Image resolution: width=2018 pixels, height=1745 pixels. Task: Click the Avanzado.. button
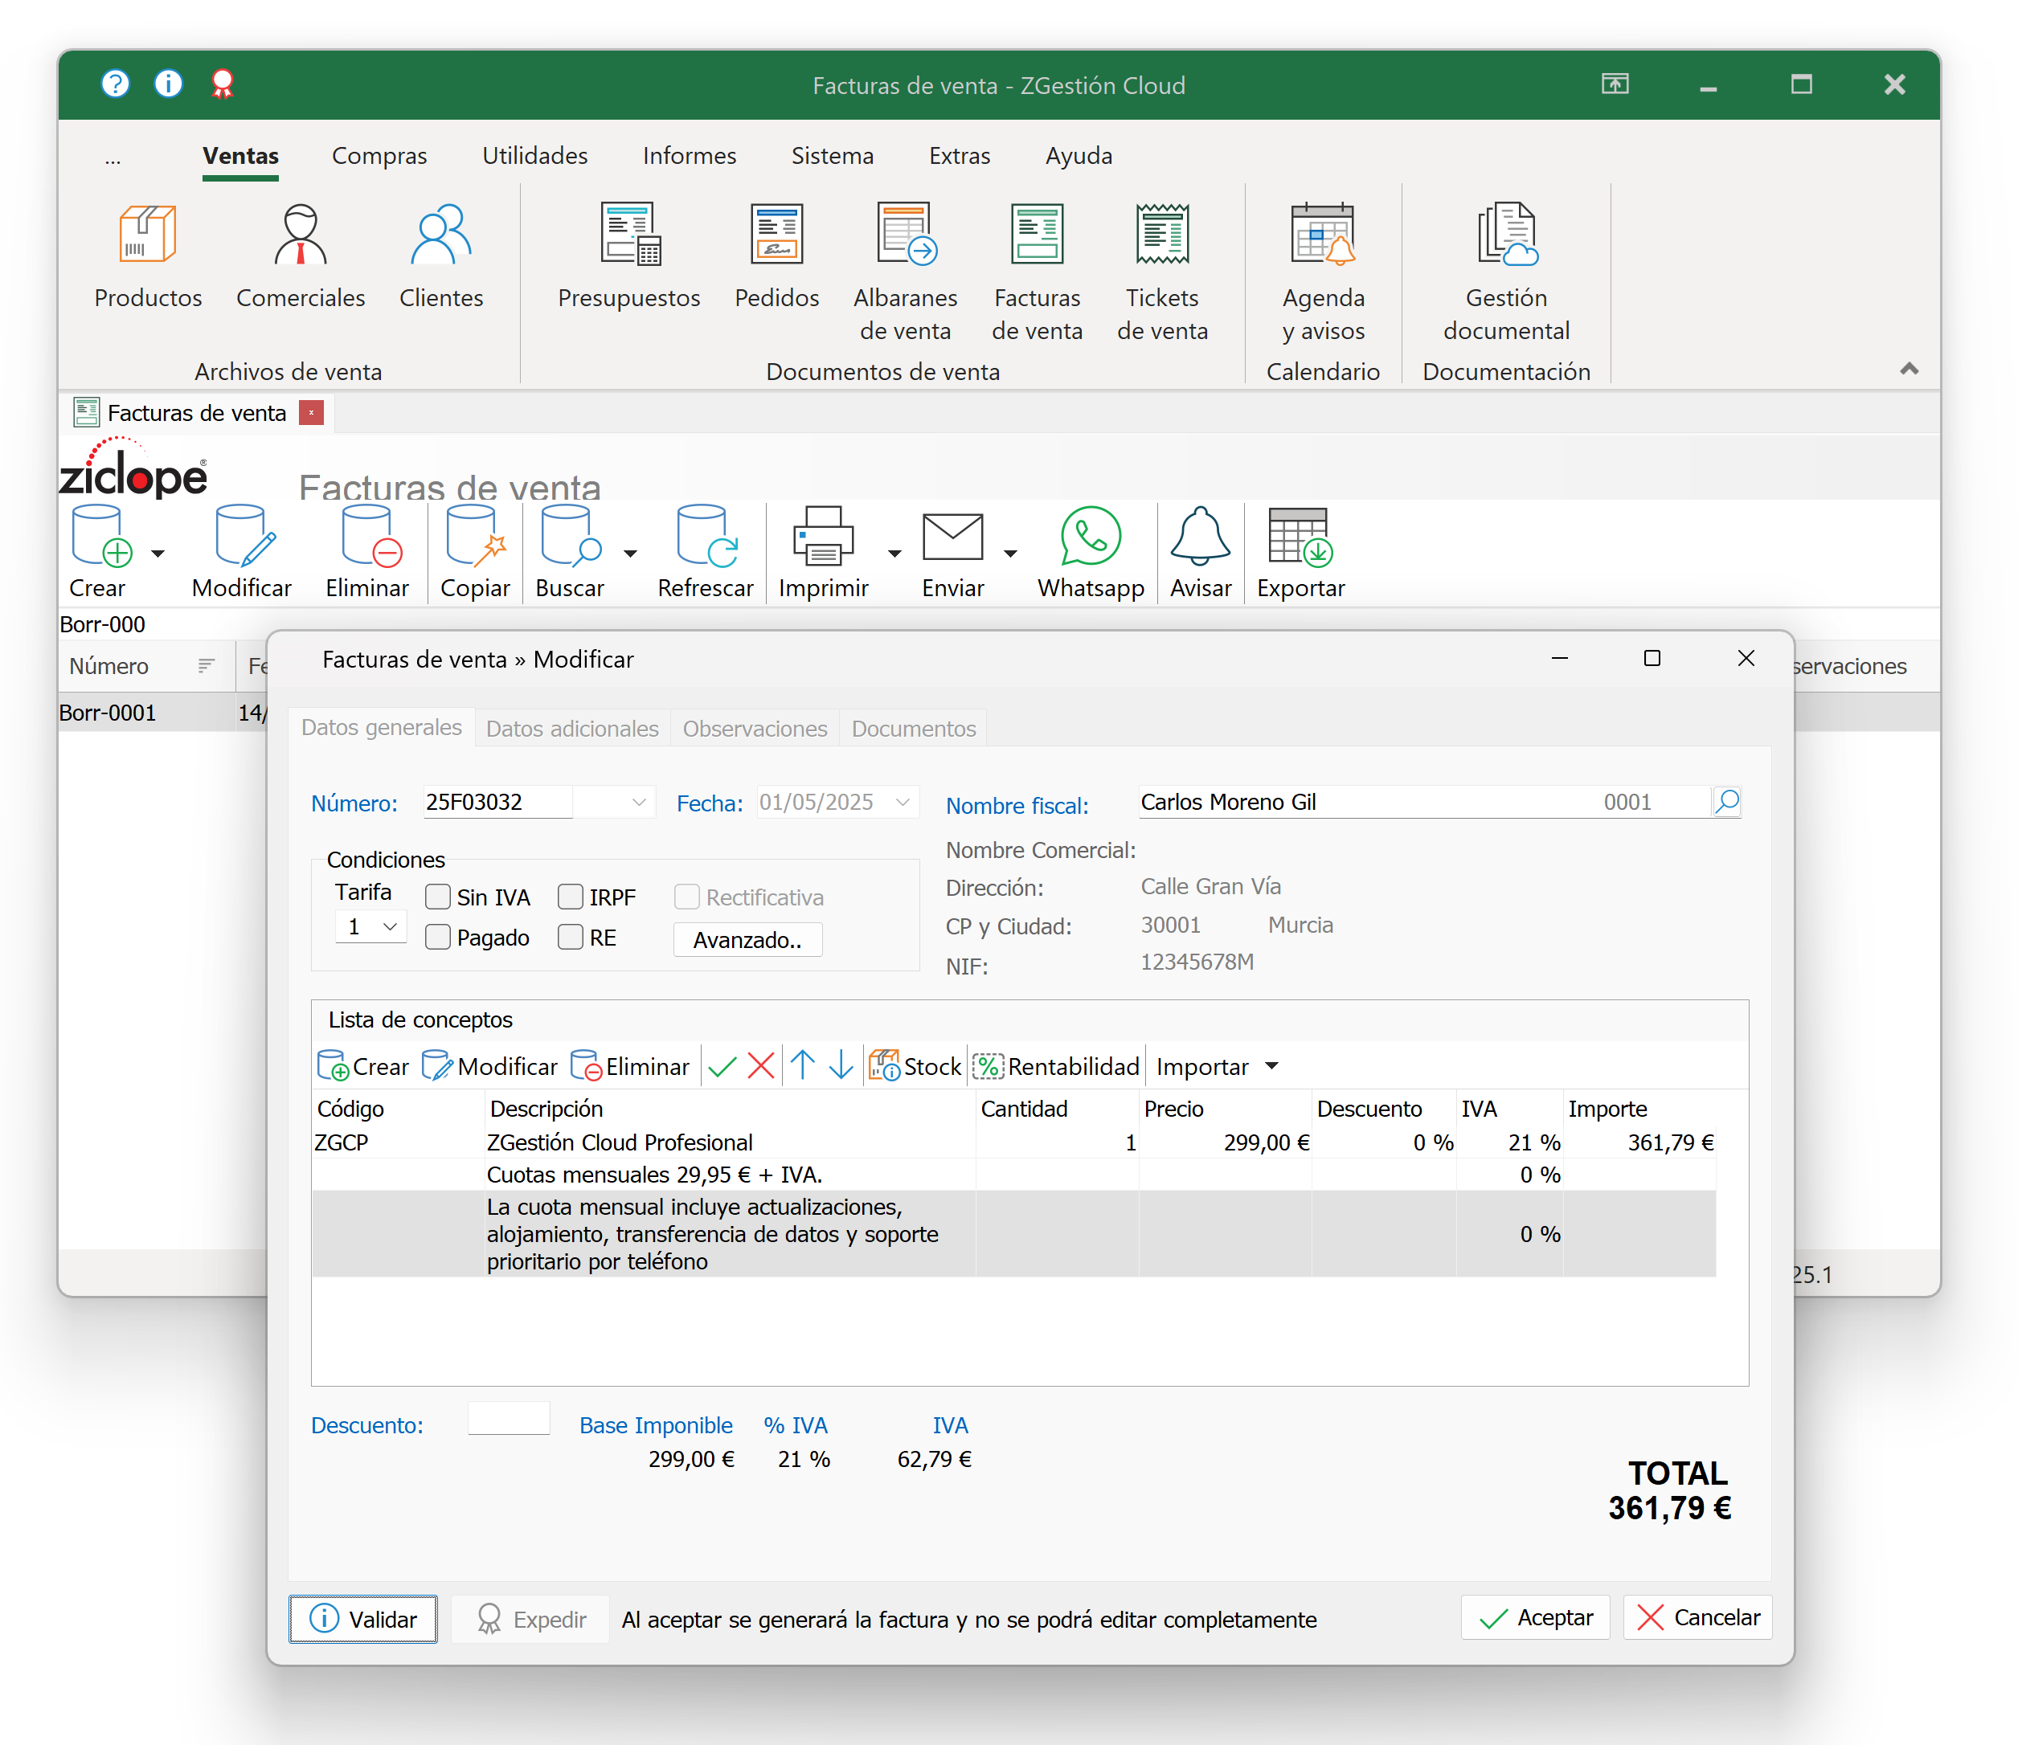coord(748,940)
